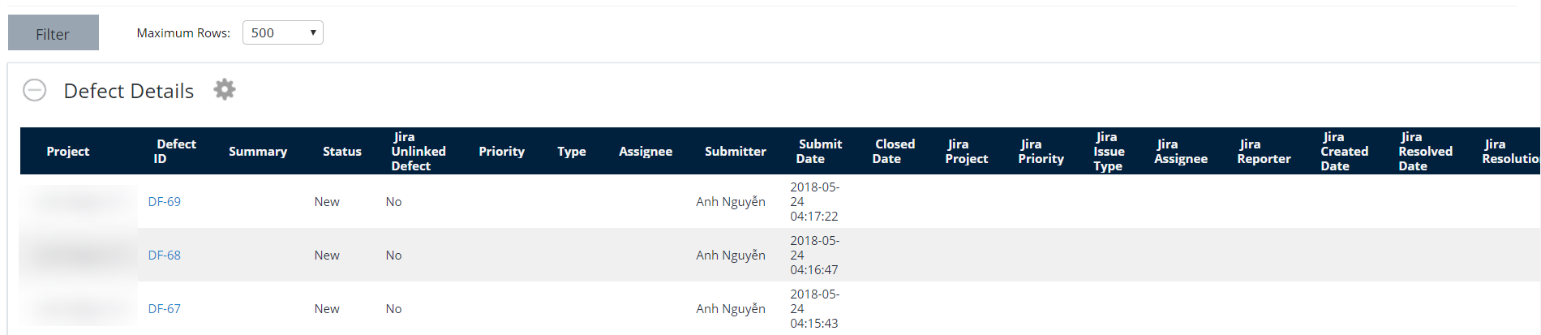This screenshot has width=1541, height=335.
Task: Open defect link DF-68
Action: point(164,256)
